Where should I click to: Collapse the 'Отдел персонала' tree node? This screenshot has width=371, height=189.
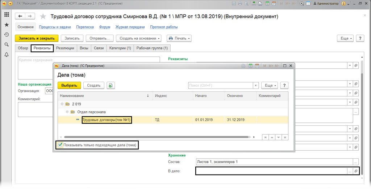(x=67, y=112)
